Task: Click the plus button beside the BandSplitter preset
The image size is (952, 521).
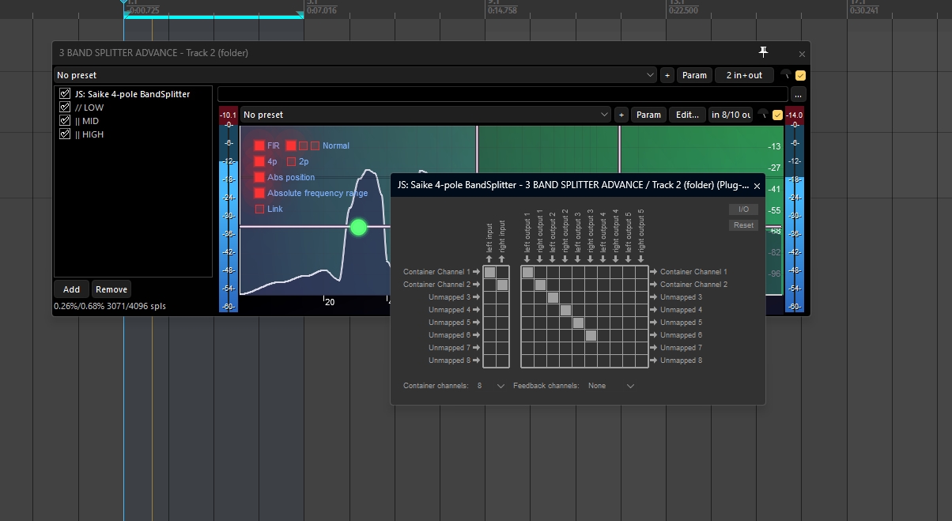Action: pyautogui.click(x=621, y=115)
